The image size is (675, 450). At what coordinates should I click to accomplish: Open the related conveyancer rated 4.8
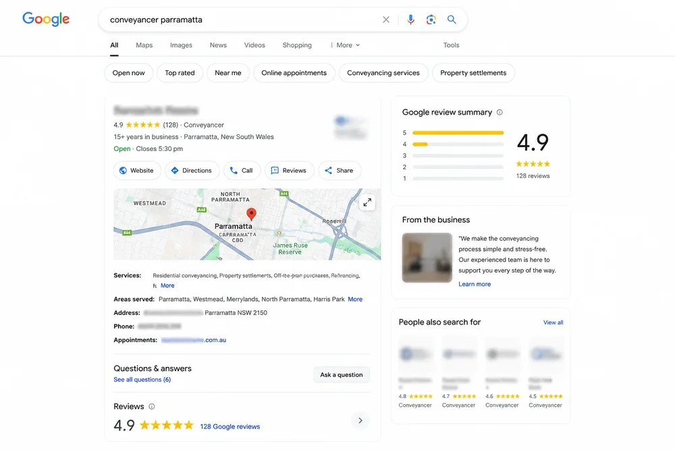(415, 372)
